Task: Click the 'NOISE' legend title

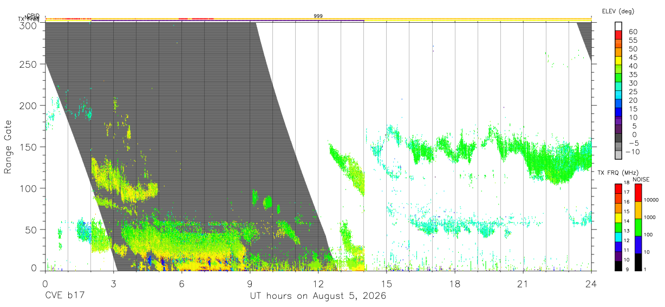Action: 641,179
